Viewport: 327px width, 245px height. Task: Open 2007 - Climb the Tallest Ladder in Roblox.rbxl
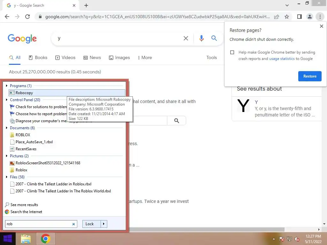click(51, 184)
